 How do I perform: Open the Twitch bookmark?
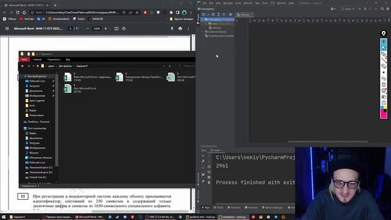tap(79, 19)
